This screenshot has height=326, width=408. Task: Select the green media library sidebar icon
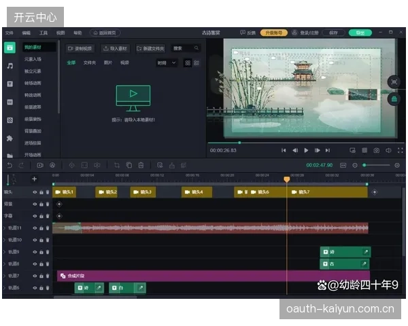click(10, 48)
